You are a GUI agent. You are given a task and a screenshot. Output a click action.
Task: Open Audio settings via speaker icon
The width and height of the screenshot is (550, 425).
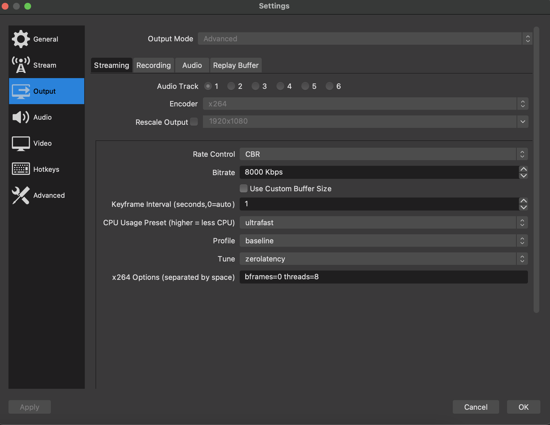pyautogui.click(x=21, y=117)
